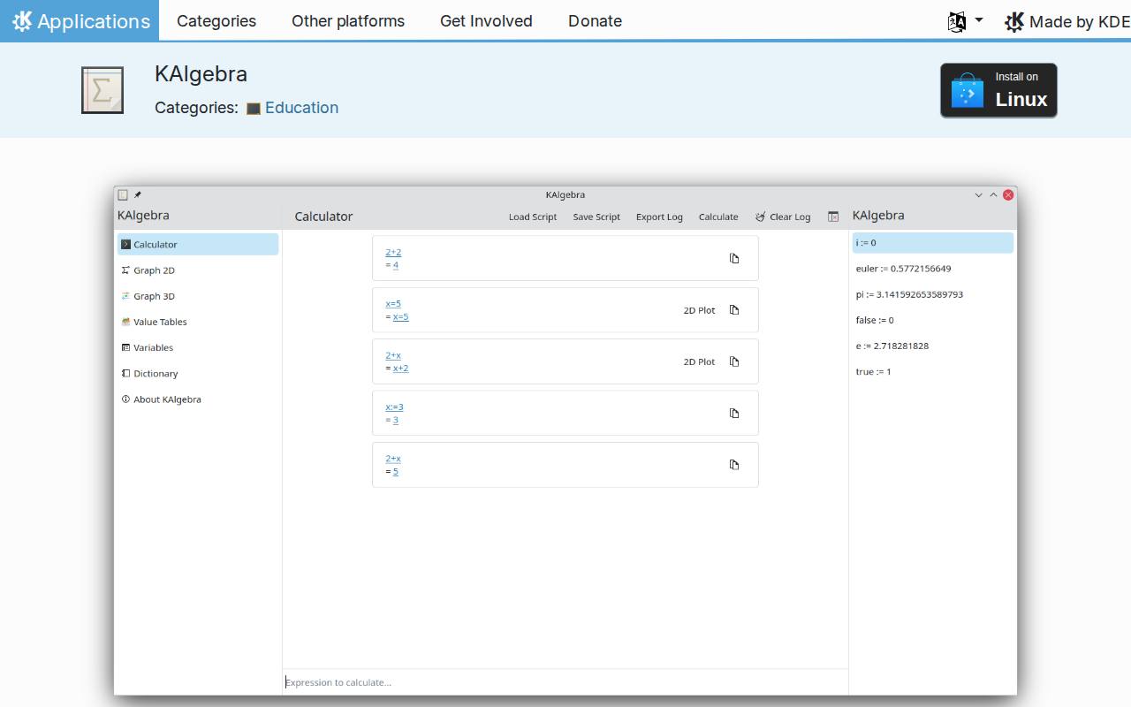Viewport: 1131px width, 707px height.
Task: Open About KAlgebra in the sidebar
Action: pyautogui.click(x=198, y=399)
